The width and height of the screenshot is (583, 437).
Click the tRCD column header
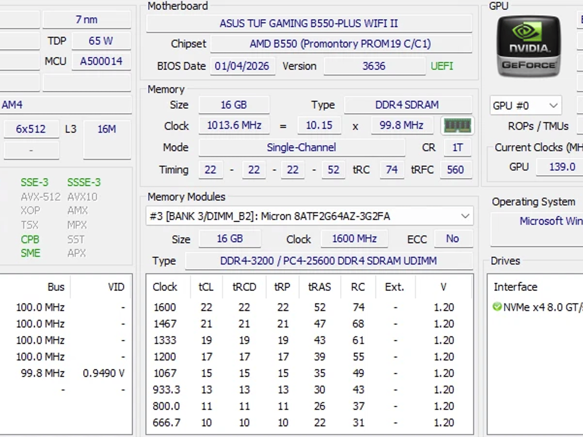tap(245, 287)
